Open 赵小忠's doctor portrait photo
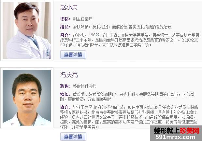 [27, 30]
